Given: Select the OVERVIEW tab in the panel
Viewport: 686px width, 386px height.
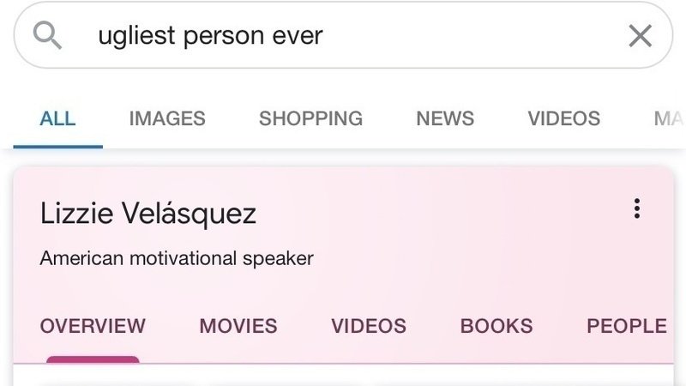Looking at the screenshot, I should click(93, 326).
